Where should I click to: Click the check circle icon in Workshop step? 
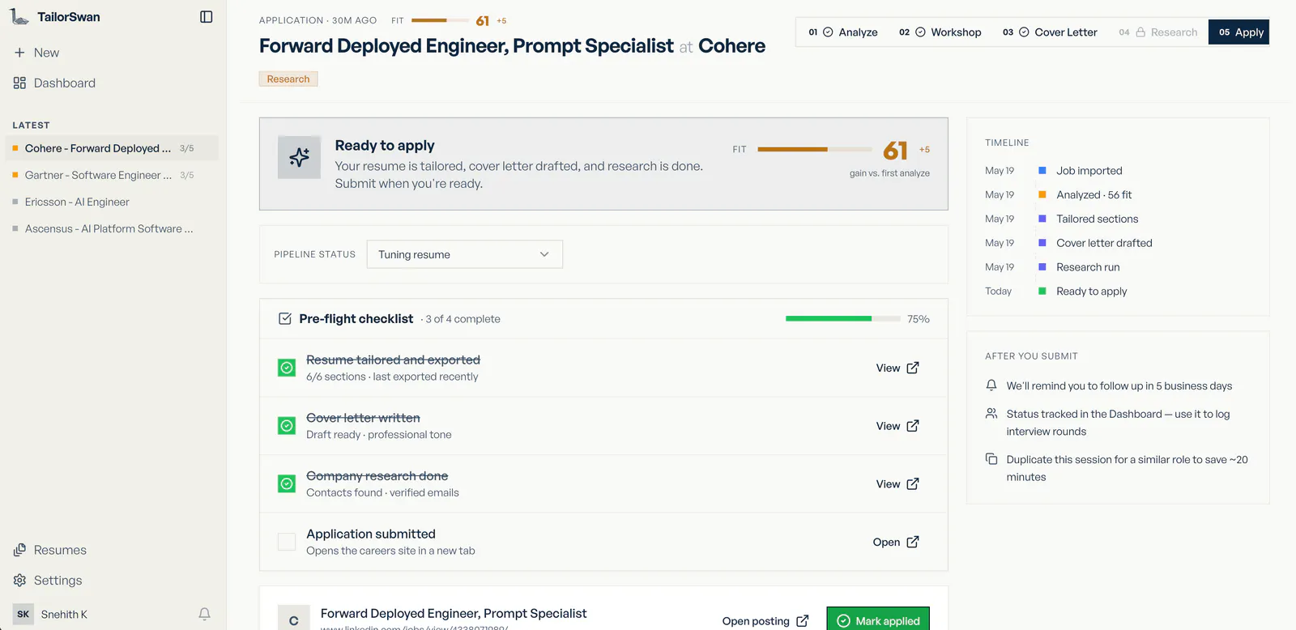pyautogui.click(x=920, y=32)
